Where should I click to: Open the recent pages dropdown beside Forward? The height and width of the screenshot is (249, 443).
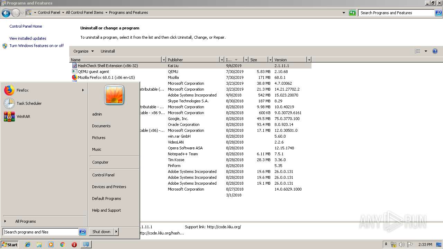(22, 13)
